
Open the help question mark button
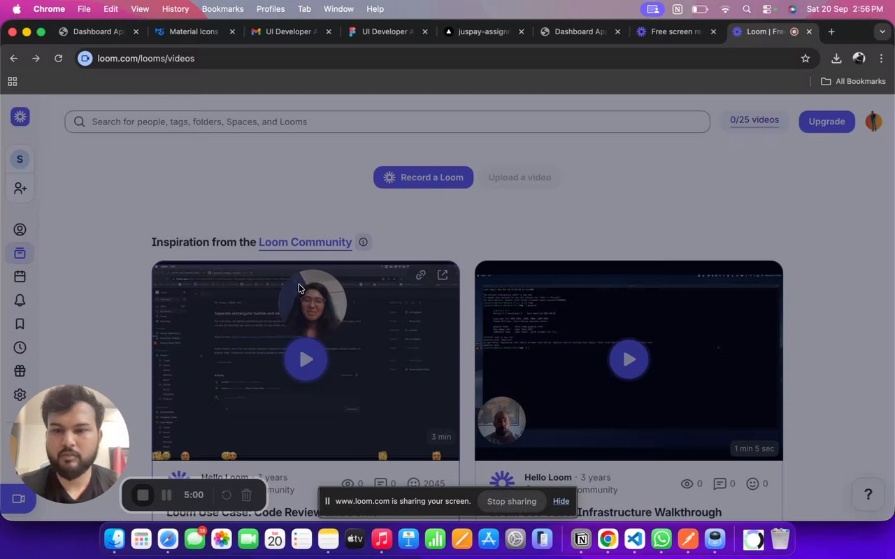click(x=868, y=495)
